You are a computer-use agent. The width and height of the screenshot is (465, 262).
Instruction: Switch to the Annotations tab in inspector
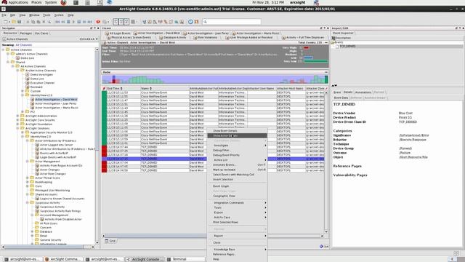point(363,92)
